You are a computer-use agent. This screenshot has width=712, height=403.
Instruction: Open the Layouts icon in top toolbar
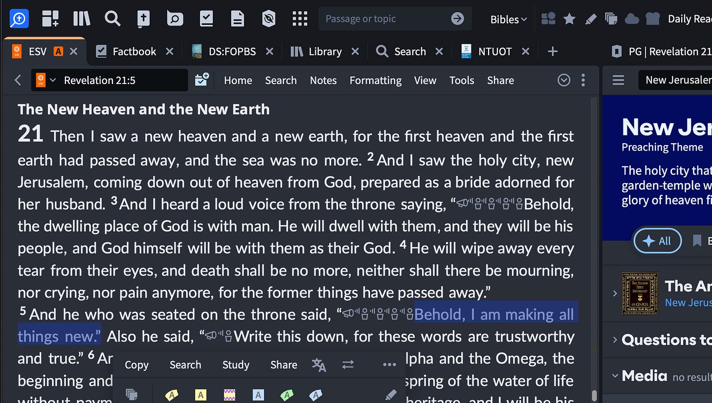tap(50, 19)
